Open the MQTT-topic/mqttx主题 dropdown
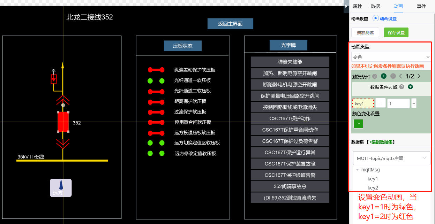 coord(391,158)
